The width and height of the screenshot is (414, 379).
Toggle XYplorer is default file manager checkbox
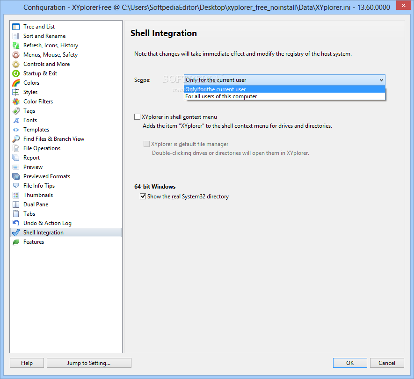tap(146, 144)
